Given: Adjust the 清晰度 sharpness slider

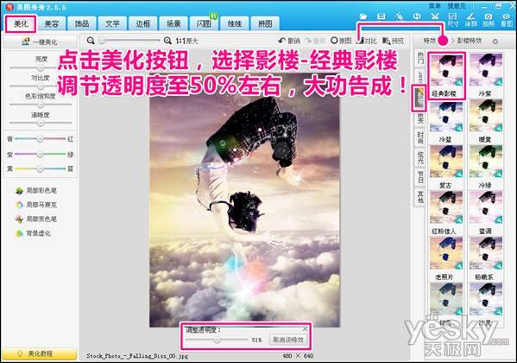Looking at the screenshot, I should [x=41, y=123].
